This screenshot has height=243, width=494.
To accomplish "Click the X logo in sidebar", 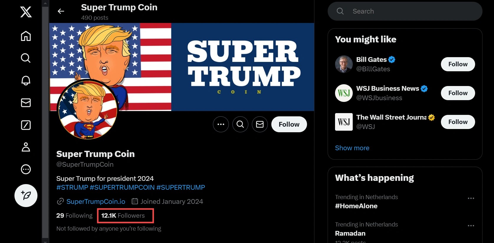I will 26,12.
